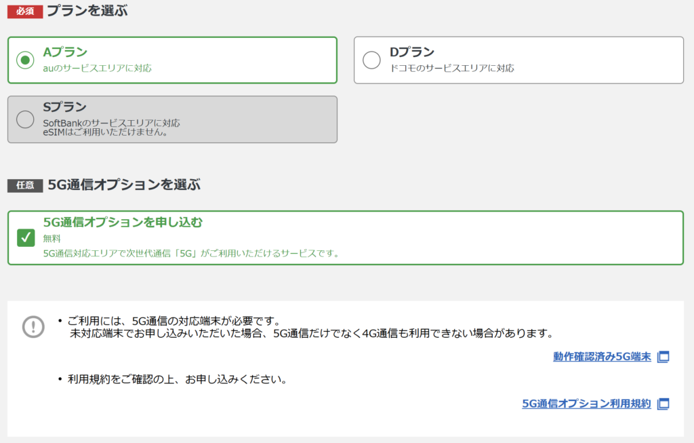Click the Sプラン title text
Image resolution: width=694 pixels, height=443 pixels.
pos(64,107)
